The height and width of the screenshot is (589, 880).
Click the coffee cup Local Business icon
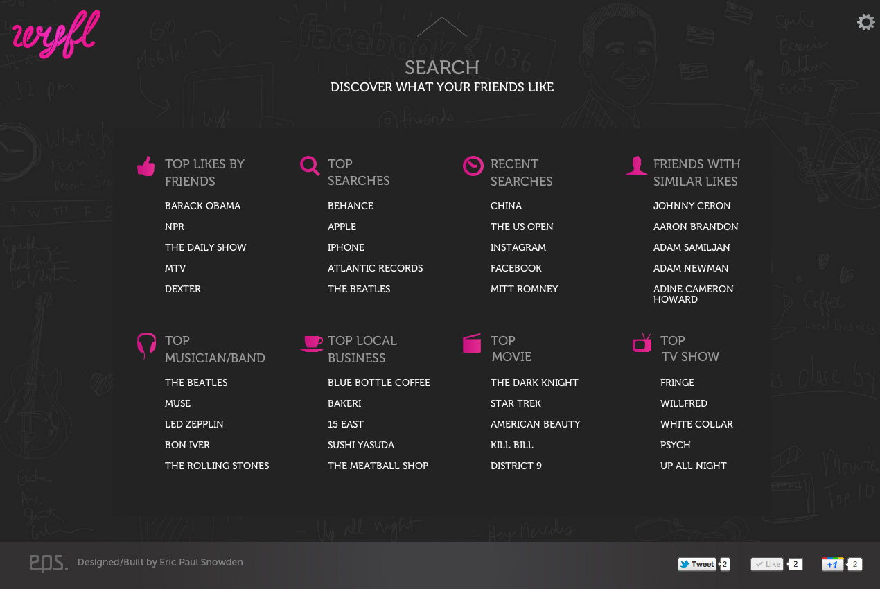pos(312,343)
